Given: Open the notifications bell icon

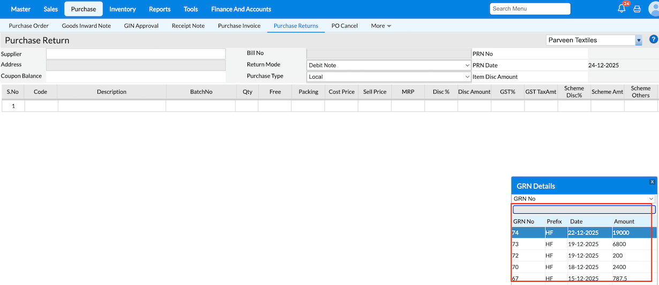Looking at the screenshot, I should 621,9.
